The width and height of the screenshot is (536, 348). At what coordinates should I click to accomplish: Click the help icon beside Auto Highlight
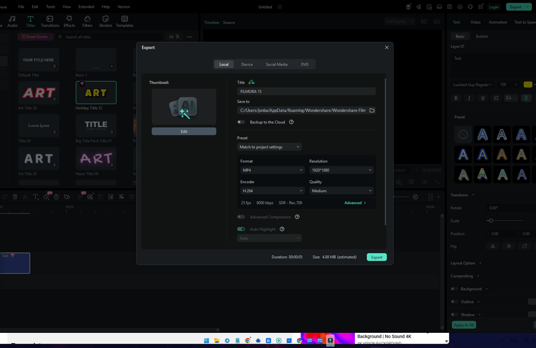tap(282, 229)
